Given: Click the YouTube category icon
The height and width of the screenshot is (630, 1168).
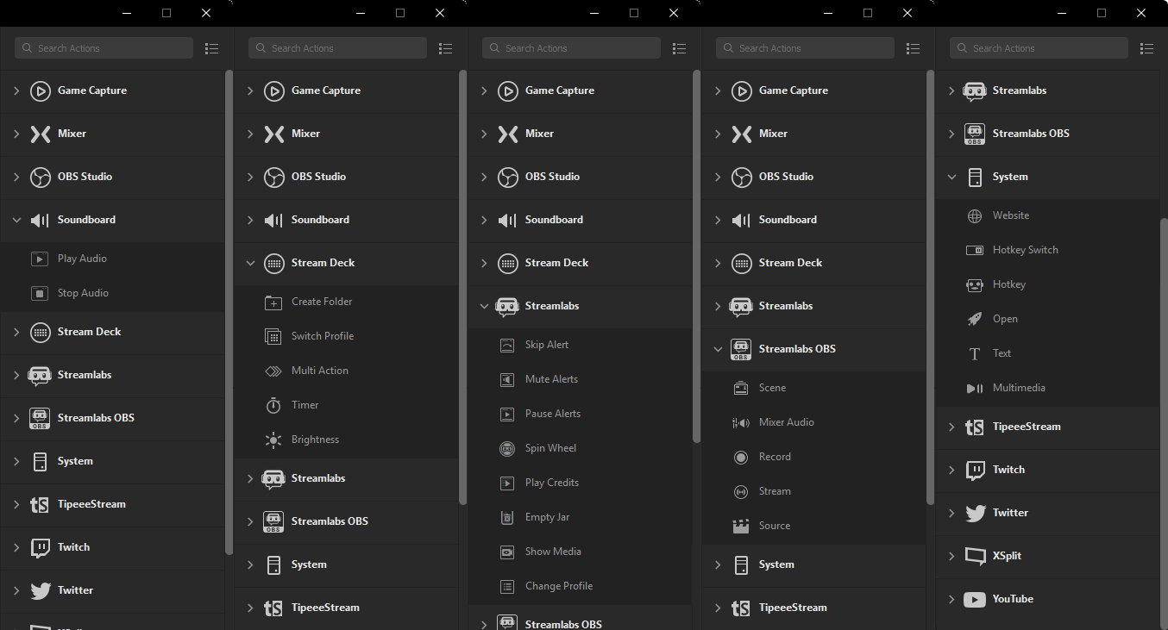Looking at the screenshot, I should click(975, 599).
